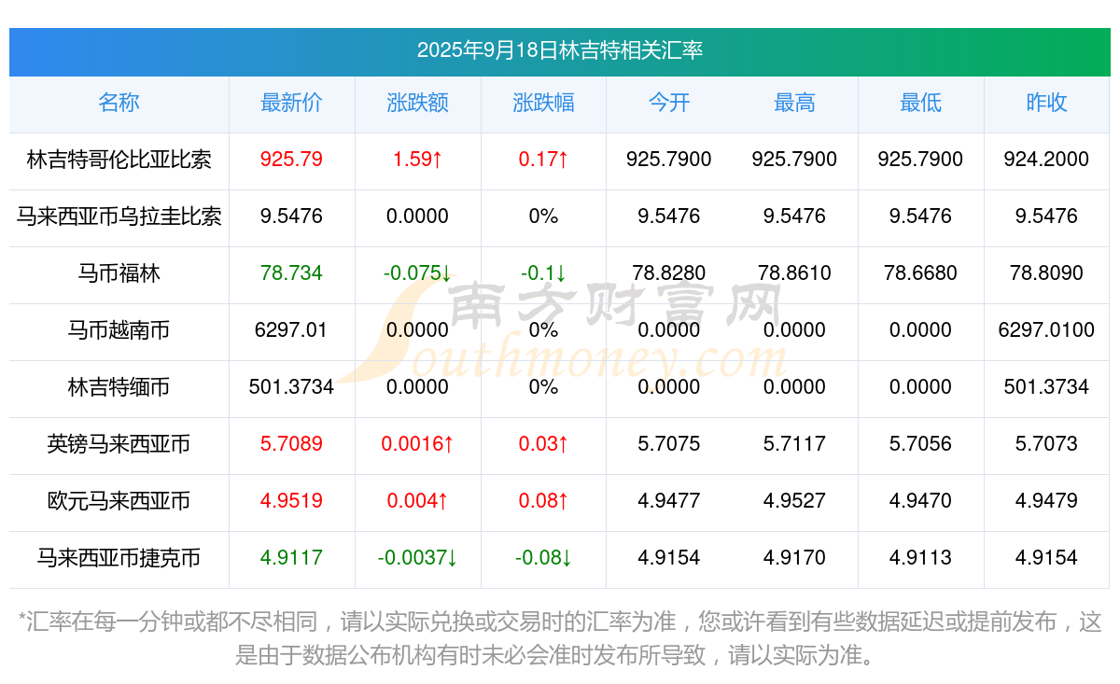Screen dimensions: 1120x684
Task: Click the latest price 4.9519
Action: tap(291, 501)
